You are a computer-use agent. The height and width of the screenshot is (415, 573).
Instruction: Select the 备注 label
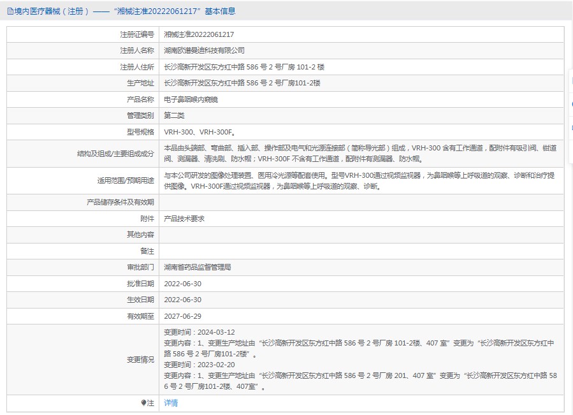click(x=147, y=251)
